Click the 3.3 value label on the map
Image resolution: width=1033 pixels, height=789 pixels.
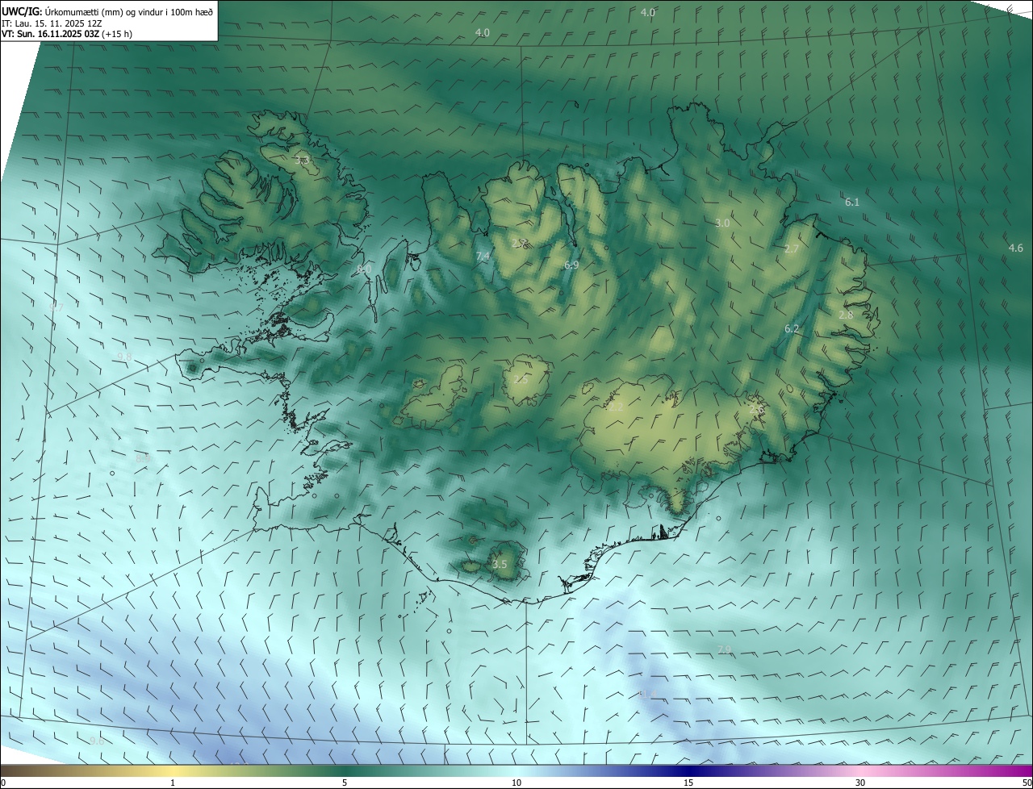(x=302, y=161)
